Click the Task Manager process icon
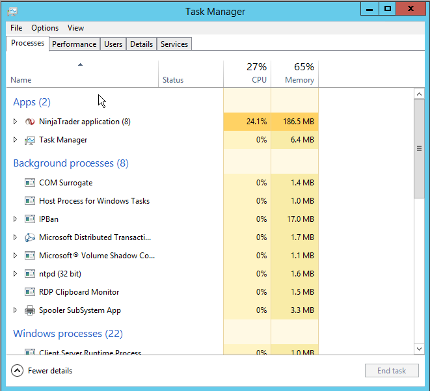Image resolution: width=430 pixels, height=391 pixels. point(29,140)
